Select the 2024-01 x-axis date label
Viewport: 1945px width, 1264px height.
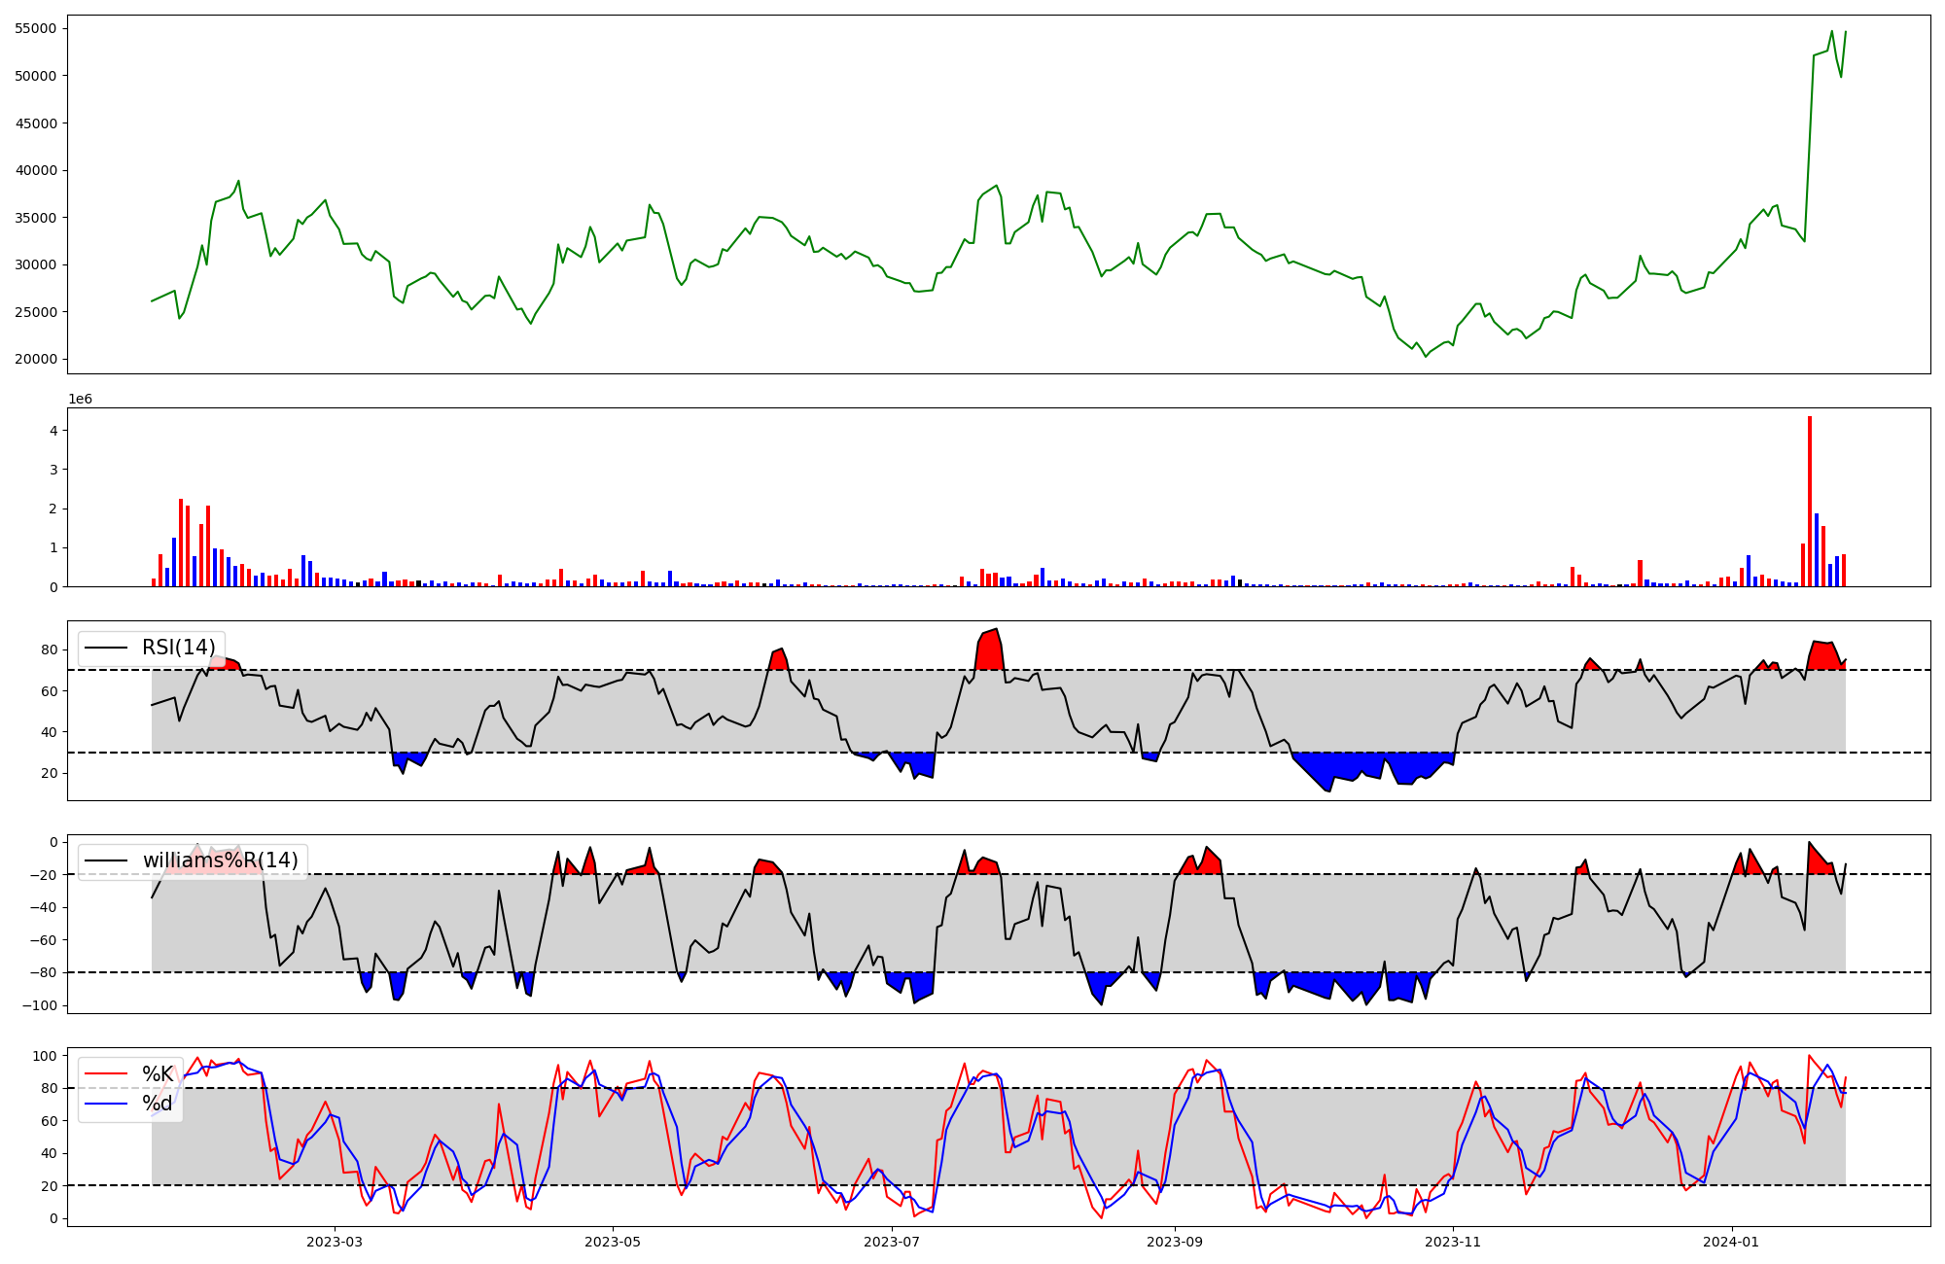(1732, 1242)
